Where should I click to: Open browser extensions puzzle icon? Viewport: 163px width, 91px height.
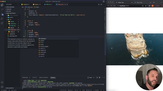point(150,6)
